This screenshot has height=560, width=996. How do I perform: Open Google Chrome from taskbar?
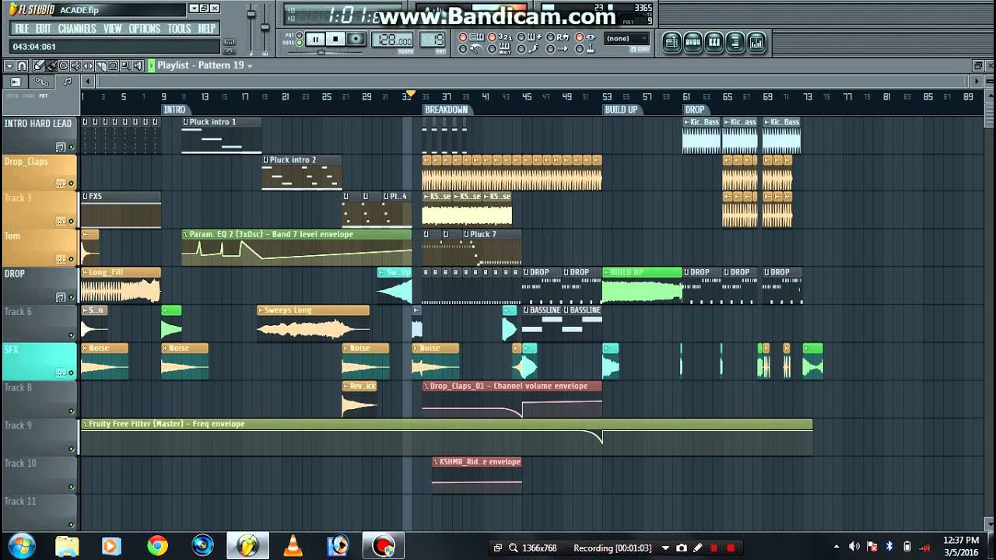tap(157, 546)
